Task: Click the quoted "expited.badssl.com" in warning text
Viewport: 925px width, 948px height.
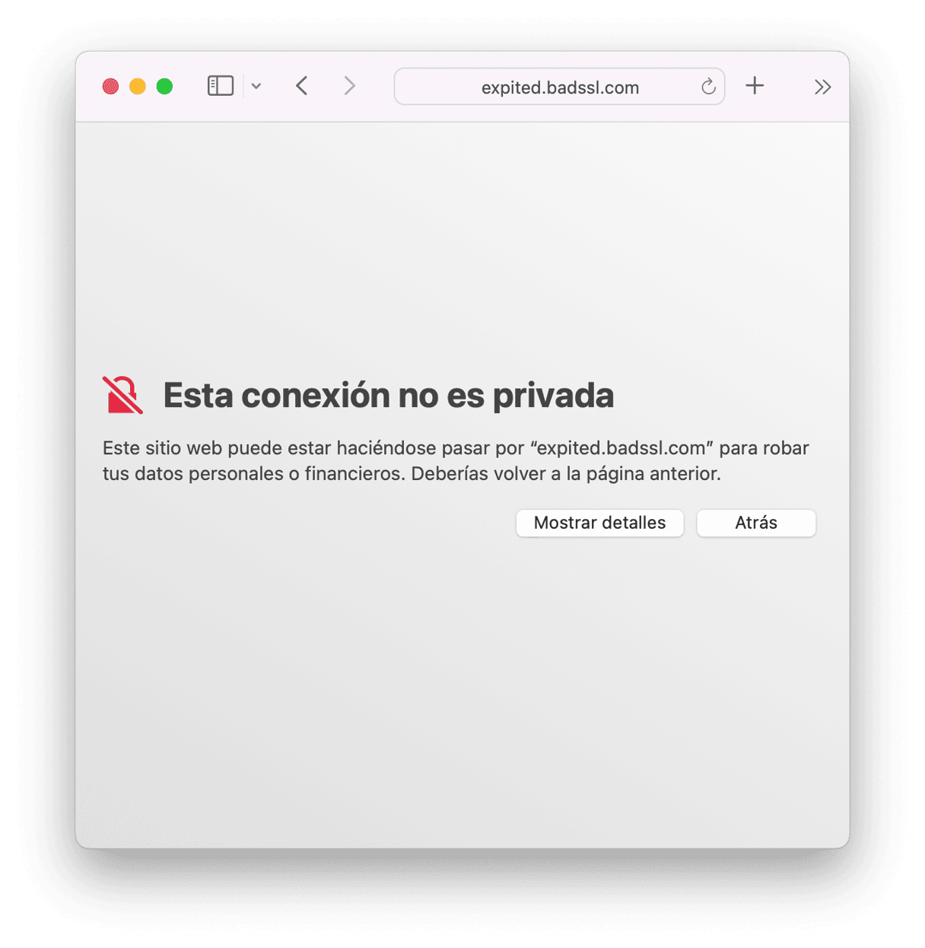Action: point(621,448)
